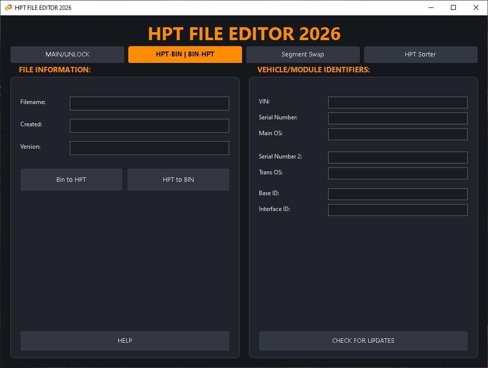
Task: Click the Base ID field
Action: coord(398,194)
